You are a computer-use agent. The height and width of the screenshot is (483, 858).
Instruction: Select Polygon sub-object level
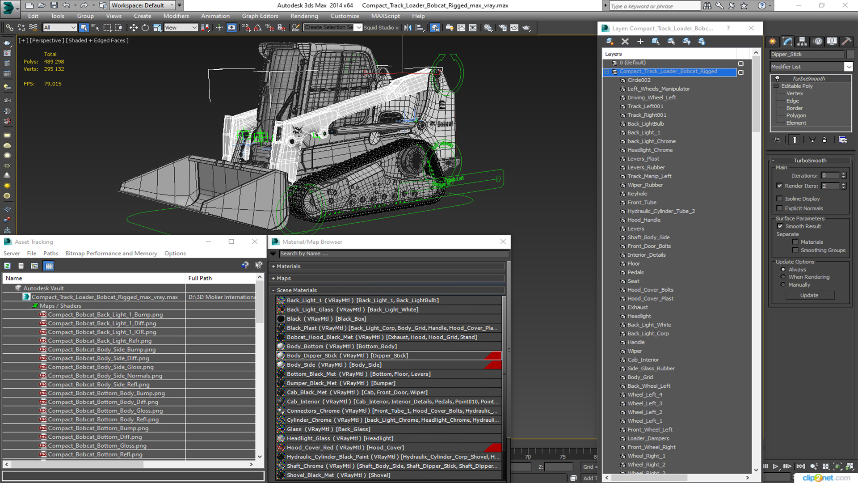point(796,115)
